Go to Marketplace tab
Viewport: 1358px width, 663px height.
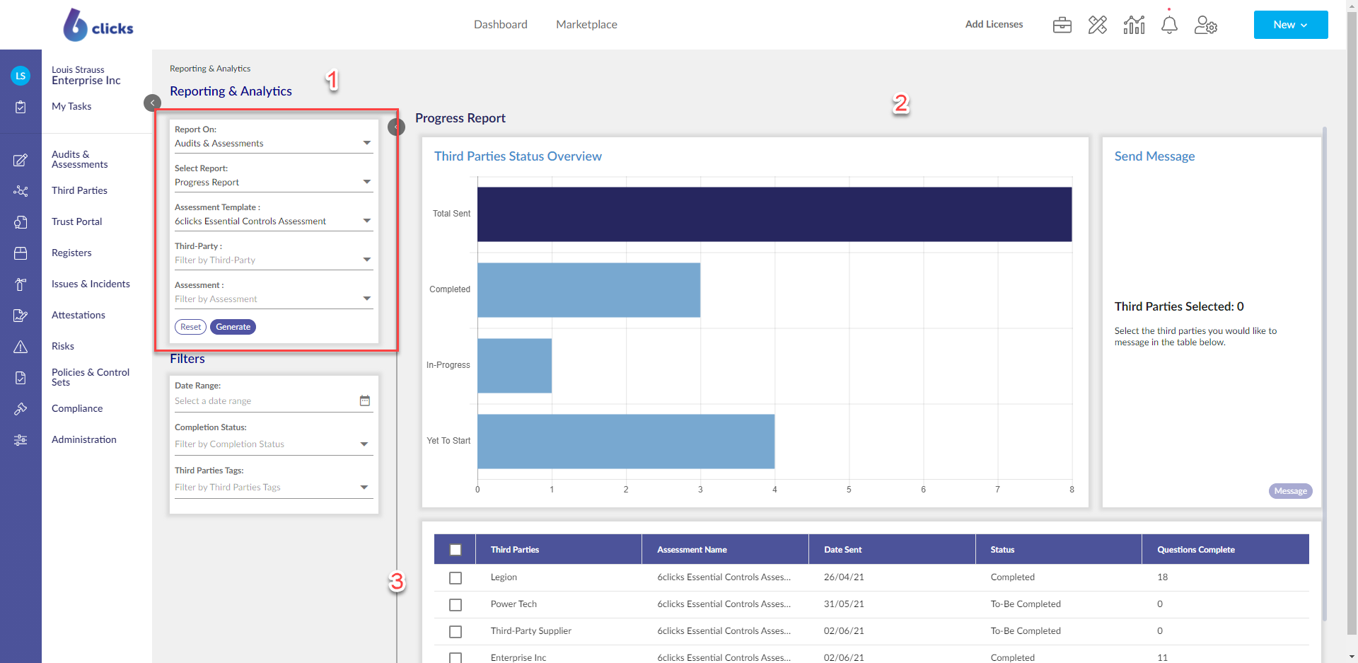(x=586, y=25)
